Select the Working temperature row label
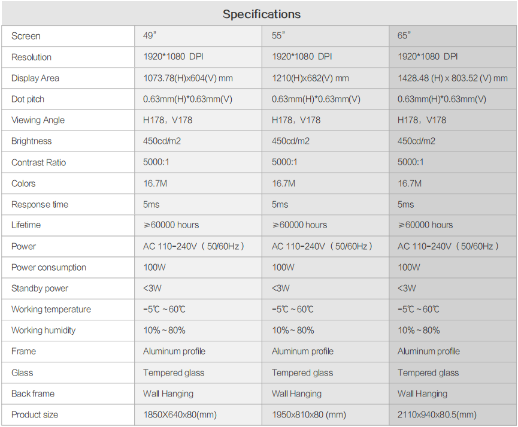The height and width of the screenshot is (427, 518). (51, 310)
